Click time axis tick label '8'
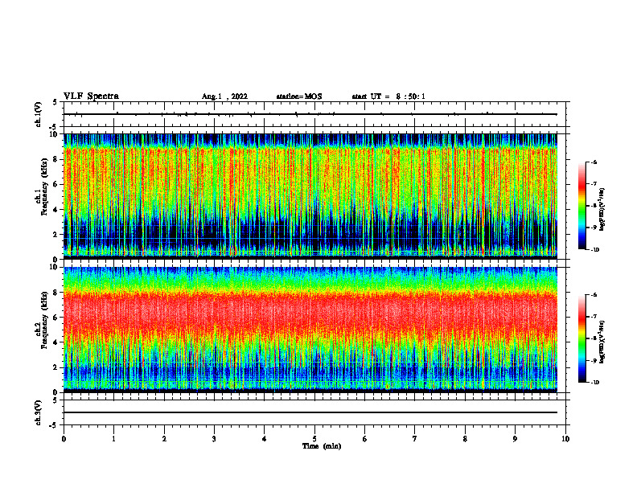637x492 pixels. tap(465, 439)
